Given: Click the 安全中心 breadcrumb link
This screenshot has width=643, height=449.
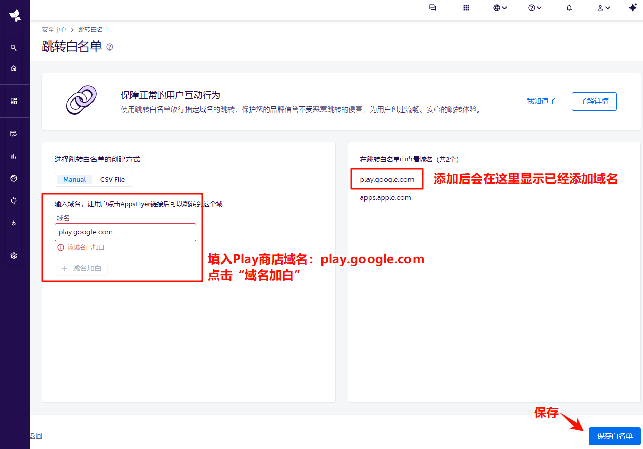Looking at the screenshot, I should 54,30.
